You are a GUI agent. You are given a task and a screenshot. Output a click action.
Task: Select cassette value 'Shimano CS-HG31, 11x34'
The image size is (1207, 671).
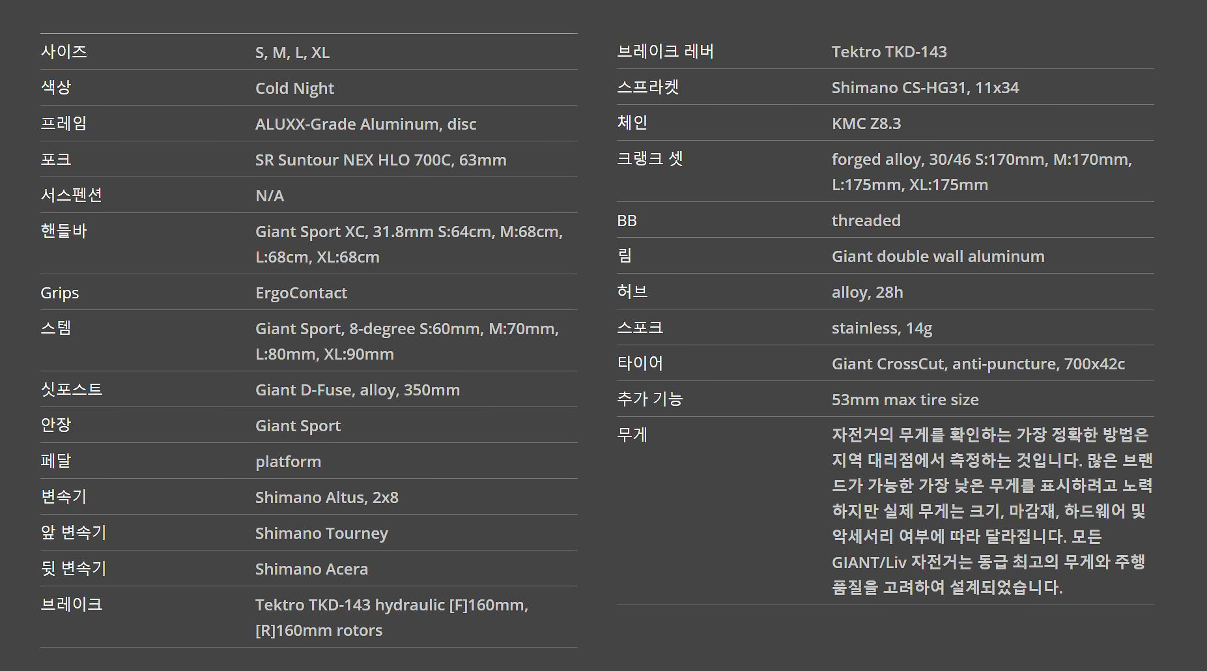(x=925, y=88)
